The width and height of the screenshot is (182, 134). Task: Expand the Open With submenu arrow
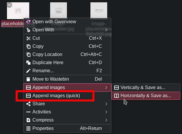tap(106, 30)
